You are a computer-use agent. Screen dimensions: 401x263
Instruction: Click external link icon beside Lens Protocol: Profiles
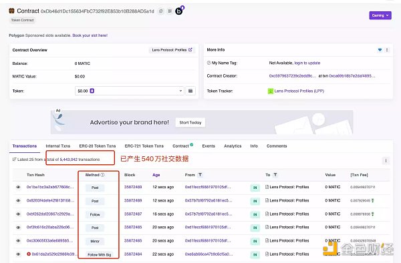[x=190, y=50]
